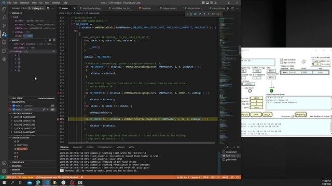Remove the usNRegs watch expression
Viewport: 332px width, 186px height.
pos(53,52)
